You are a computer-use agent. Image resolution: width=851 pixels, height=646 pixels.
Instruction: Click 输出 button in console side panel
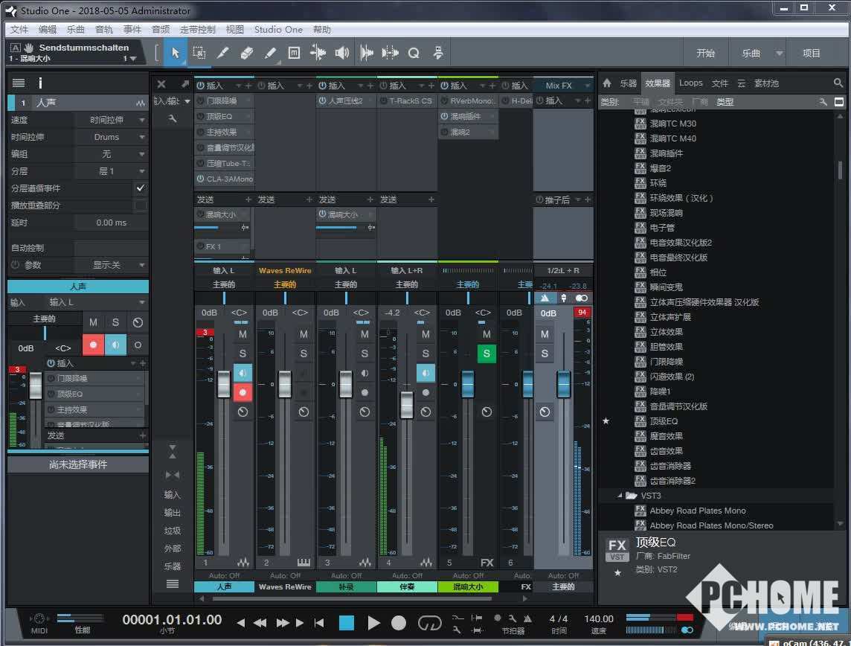172,513
